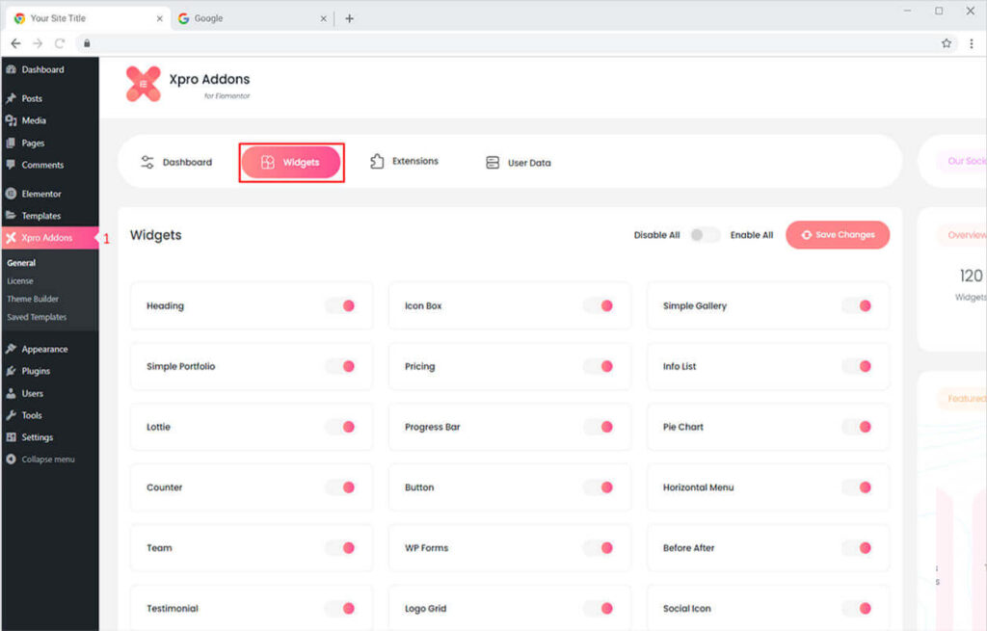
Task: Bookmark page with the star icon
Action: click(x=947, y=43)
